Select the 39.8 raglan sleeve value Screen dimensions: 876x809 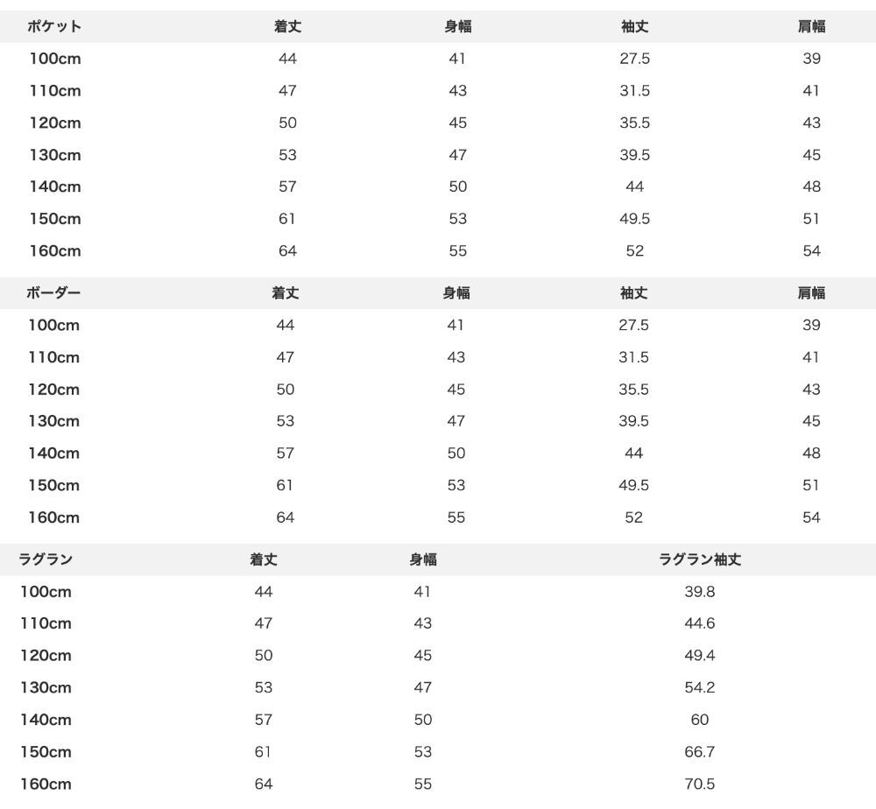699,591
